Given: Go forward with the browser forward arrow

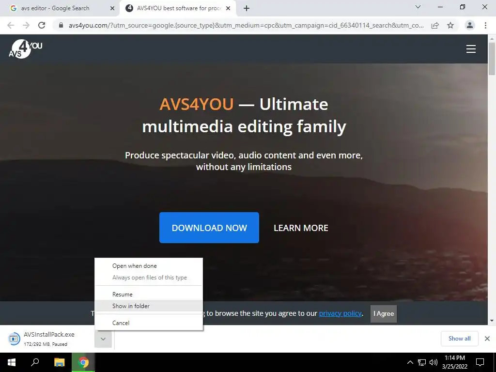Looking at the screenshot, I should [26, 25].
